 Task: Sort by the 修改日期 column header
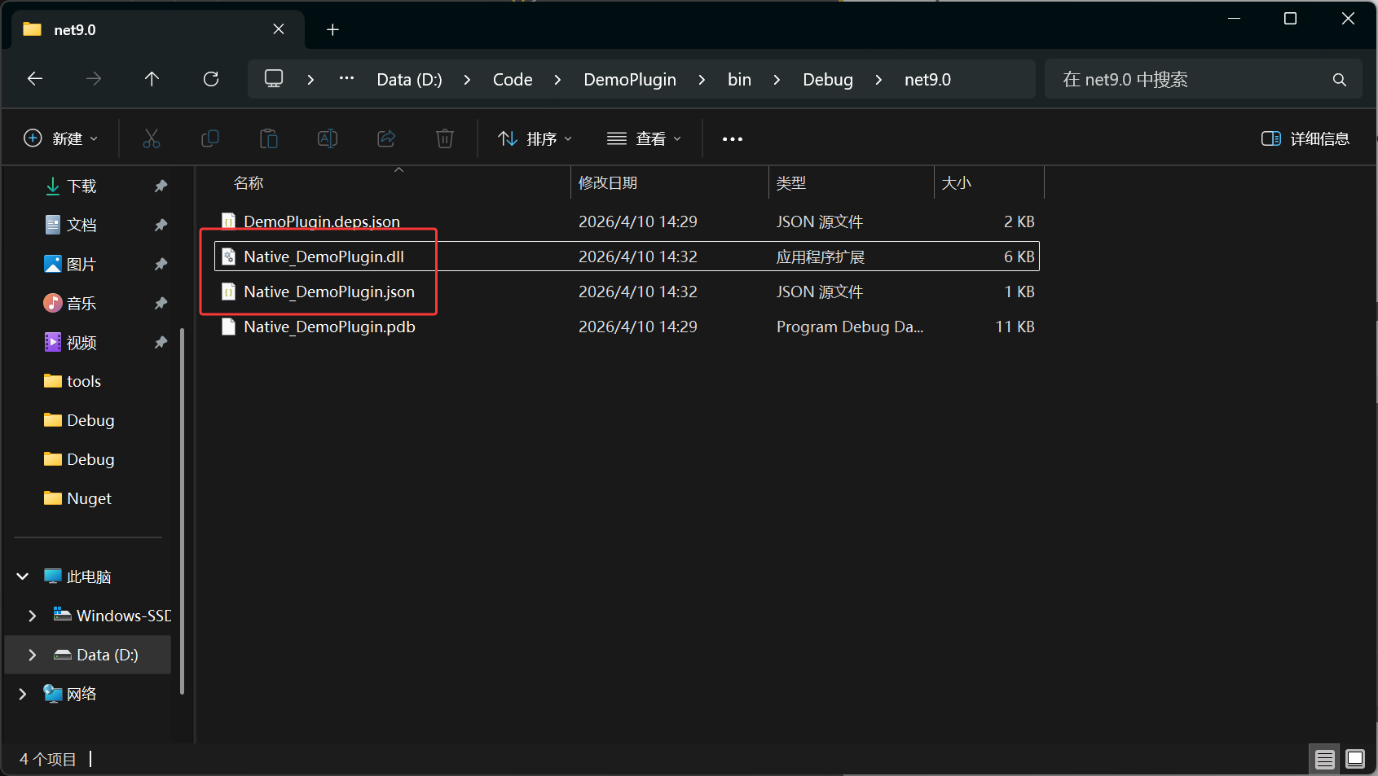click(608, 183)
